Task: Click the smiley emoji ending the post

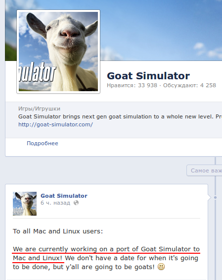Action: point(161,267)
